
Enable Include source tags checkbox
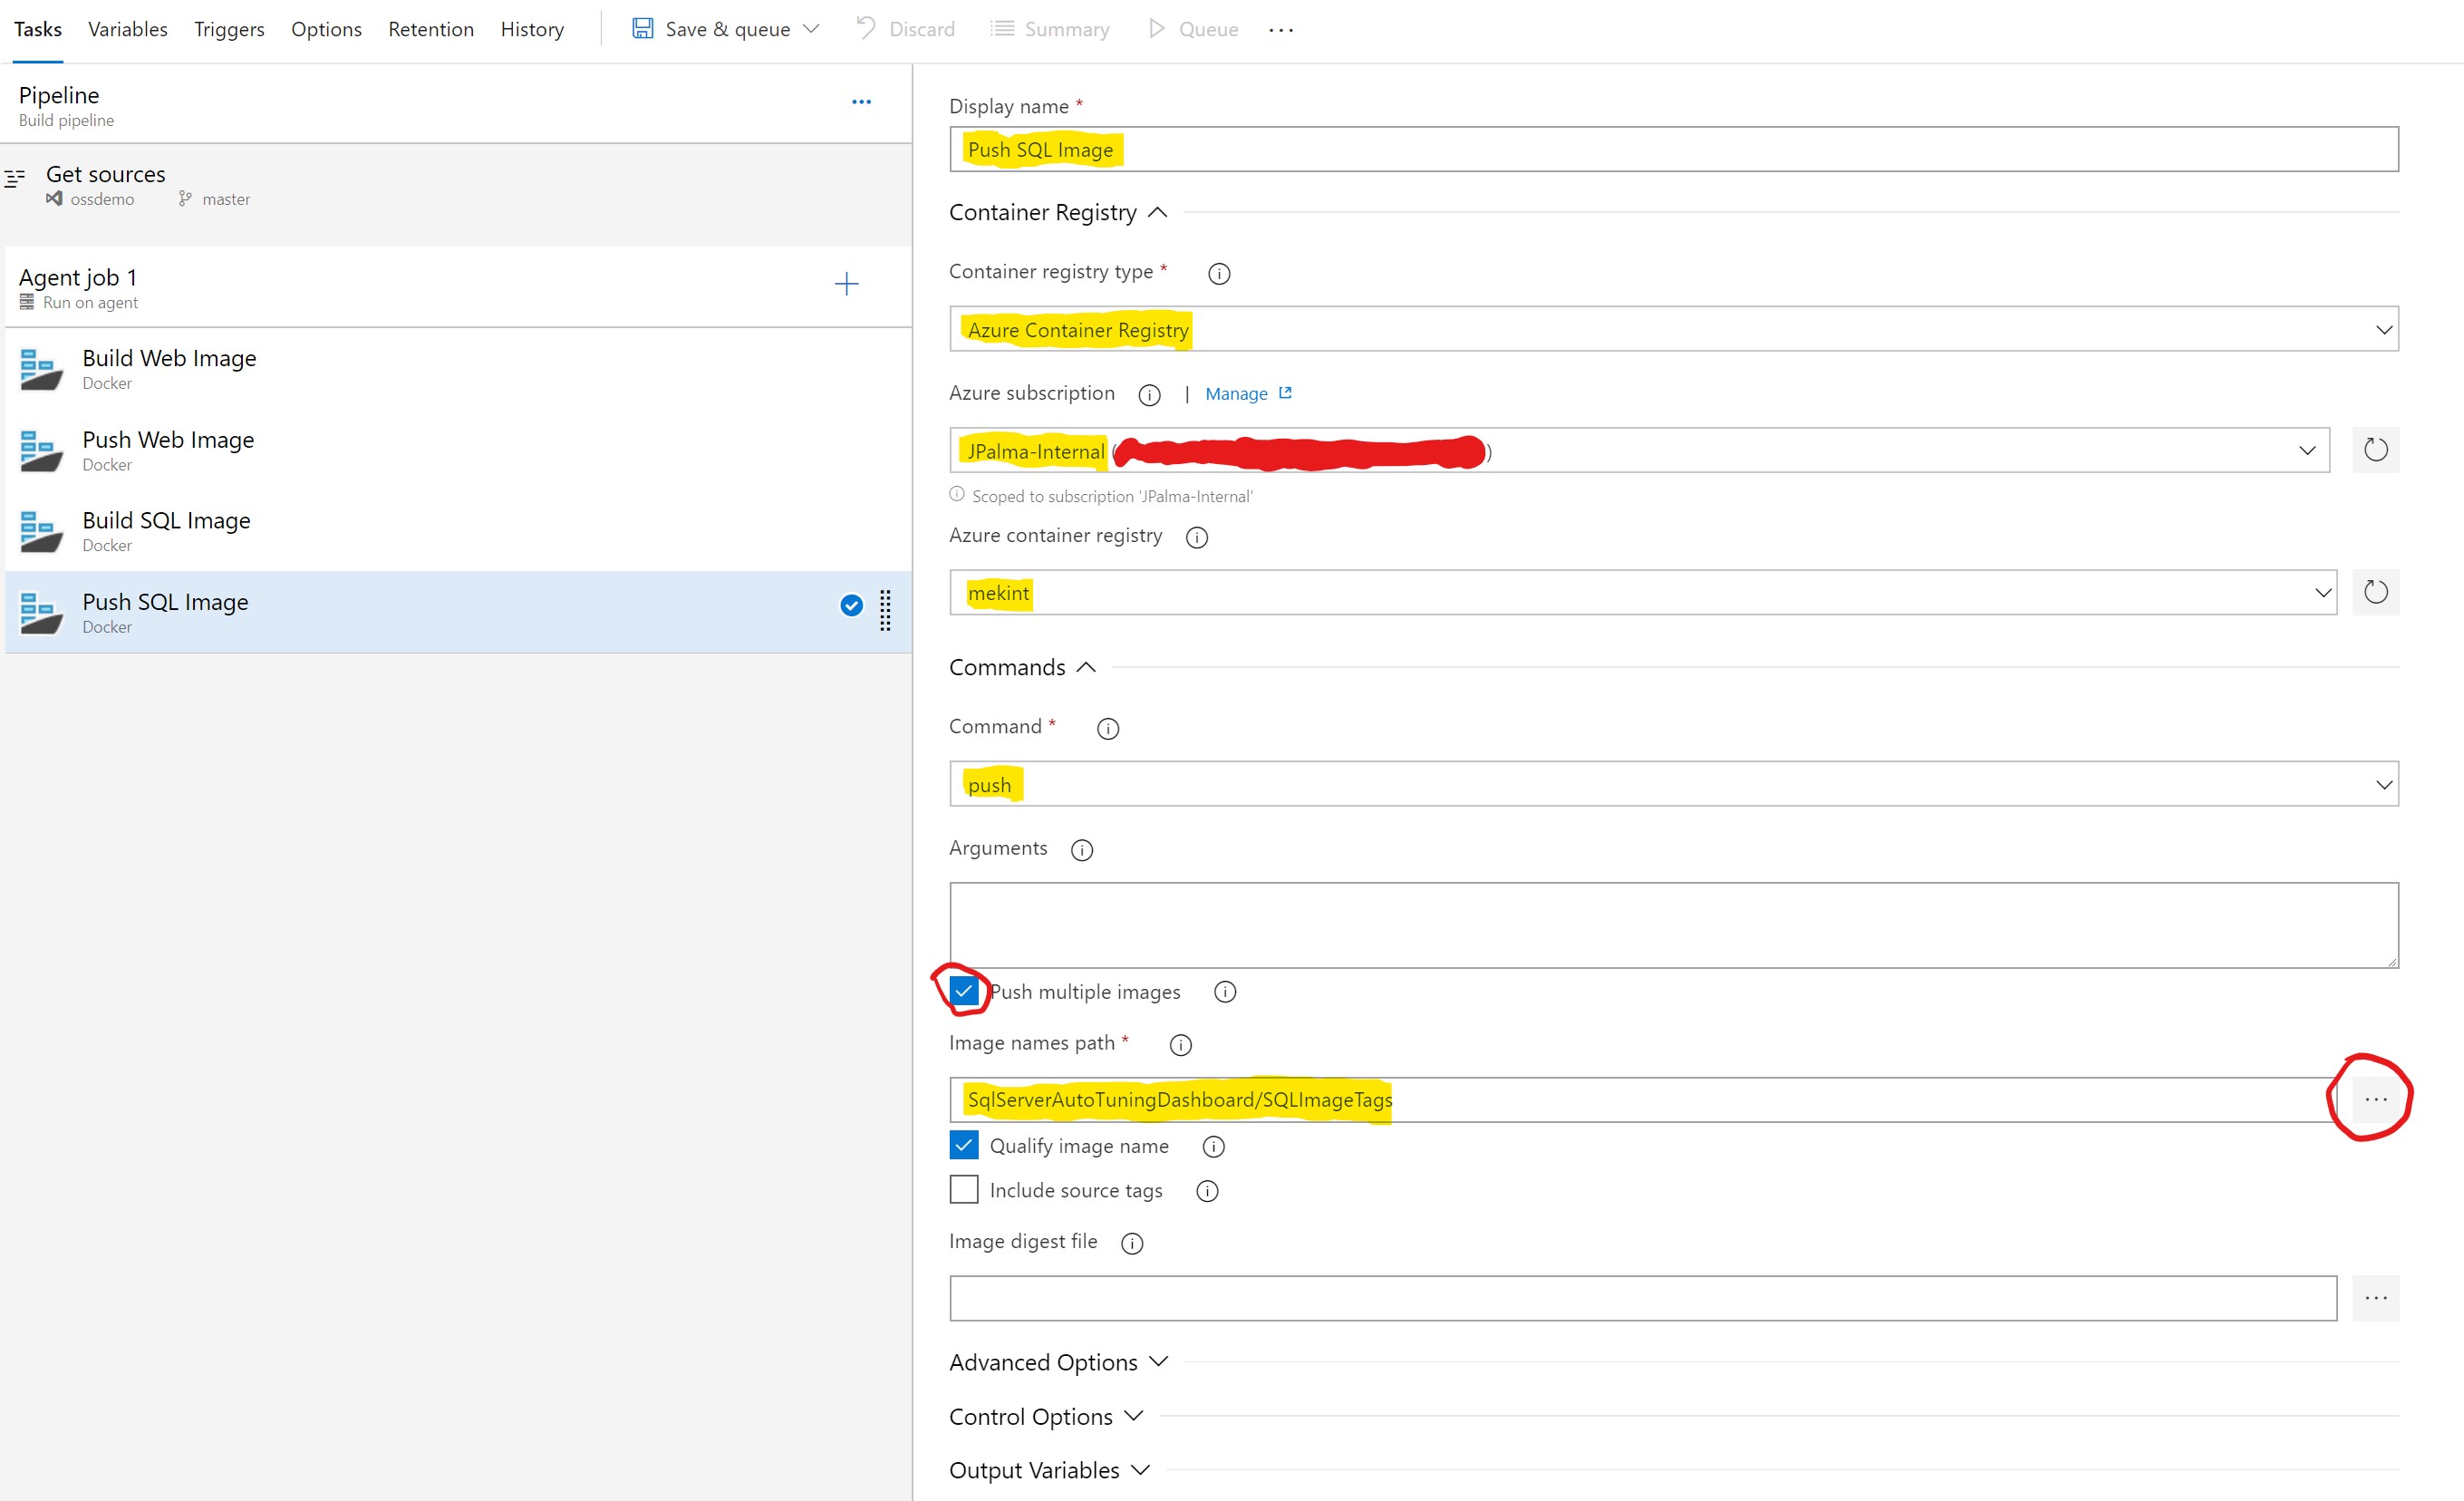(x=964, y=1190)
